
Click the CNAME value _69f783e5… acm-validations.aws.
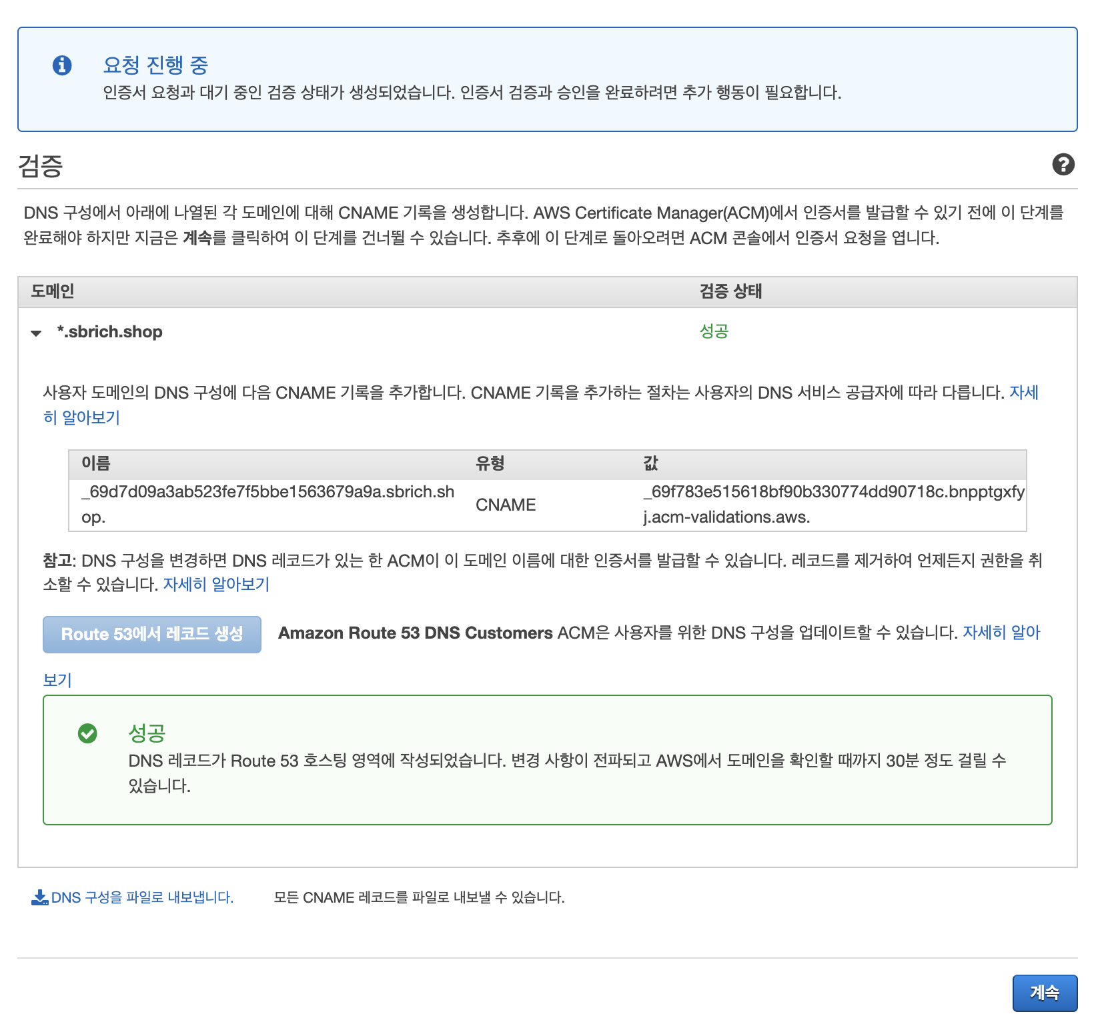[834, 505]
